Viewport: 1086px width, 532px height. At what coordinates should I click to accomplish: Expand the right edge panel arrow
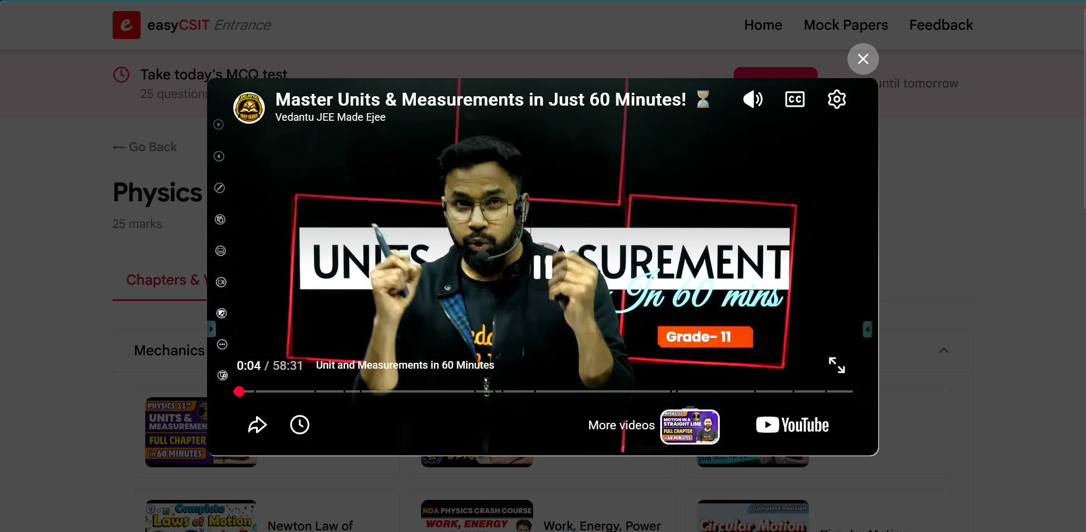[867, 330]
